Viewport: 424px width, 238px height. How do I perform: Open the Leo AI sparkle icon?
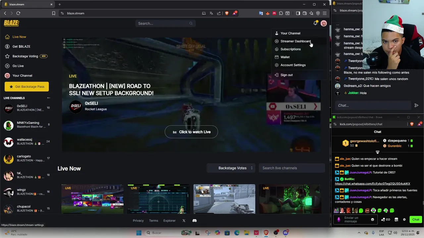coord(311,13)
